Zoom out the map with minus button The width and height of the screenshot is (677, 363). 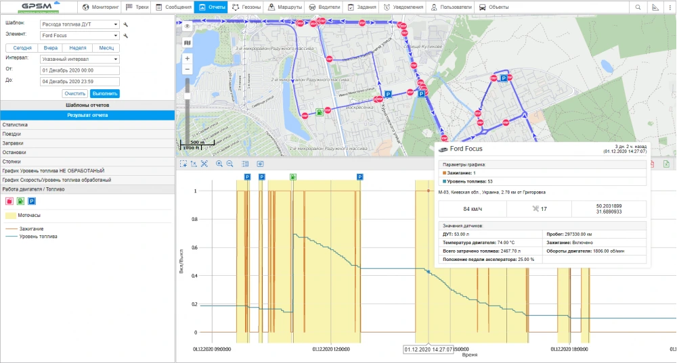(188, 69)
